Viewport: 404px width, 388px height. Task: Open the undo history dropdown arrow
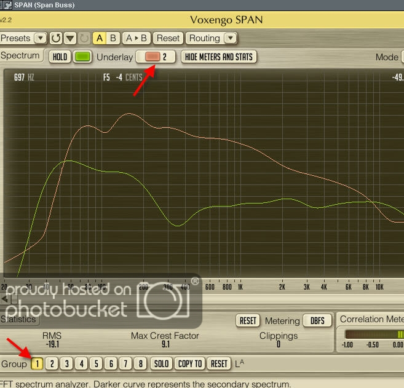70,38
